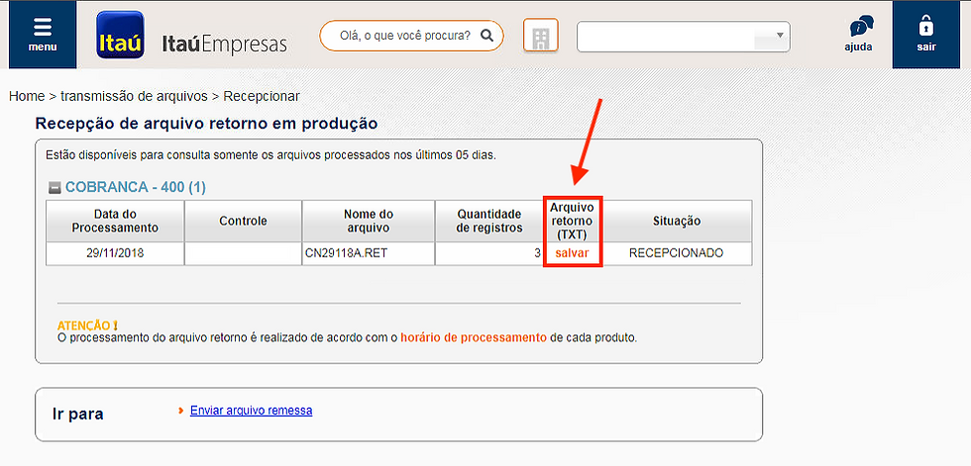Viewport: 971px width, 466px height.
Task: Click the Nome do arquivo column header
Action: coord(369,222)
